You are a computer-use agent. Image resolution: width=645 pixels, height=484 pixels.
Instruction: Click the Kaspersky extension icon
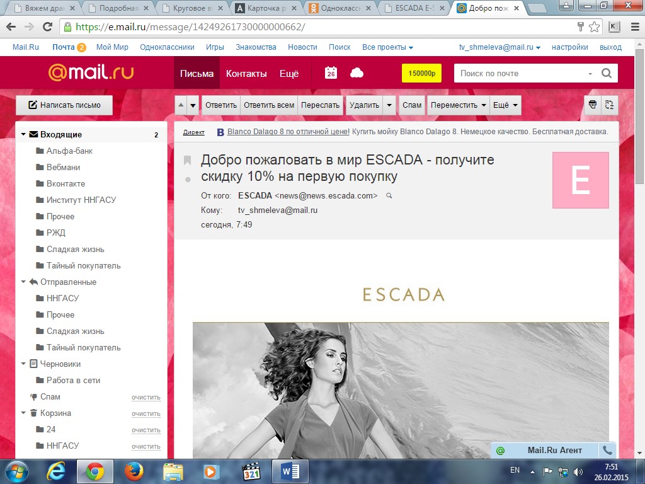[x=614, y=27]
